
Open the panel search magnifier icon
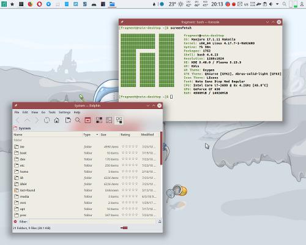pyautogui.click(x=284, y=4)
